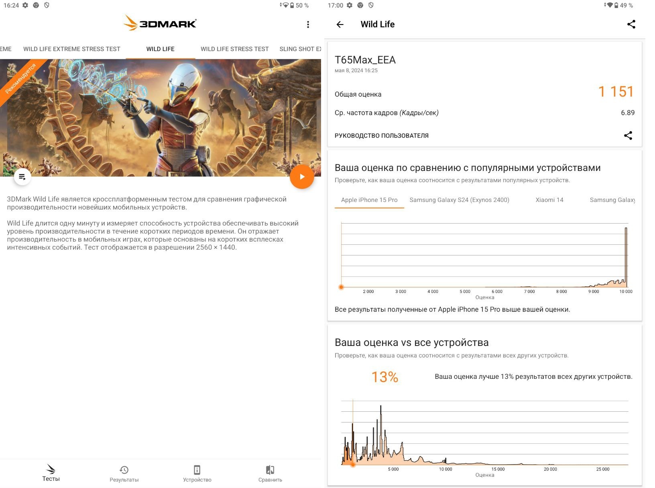Click heading Ваша оценка vs все устройства
Screen dimensions: 655x488
pyautogui.click(x=411, y=343)
